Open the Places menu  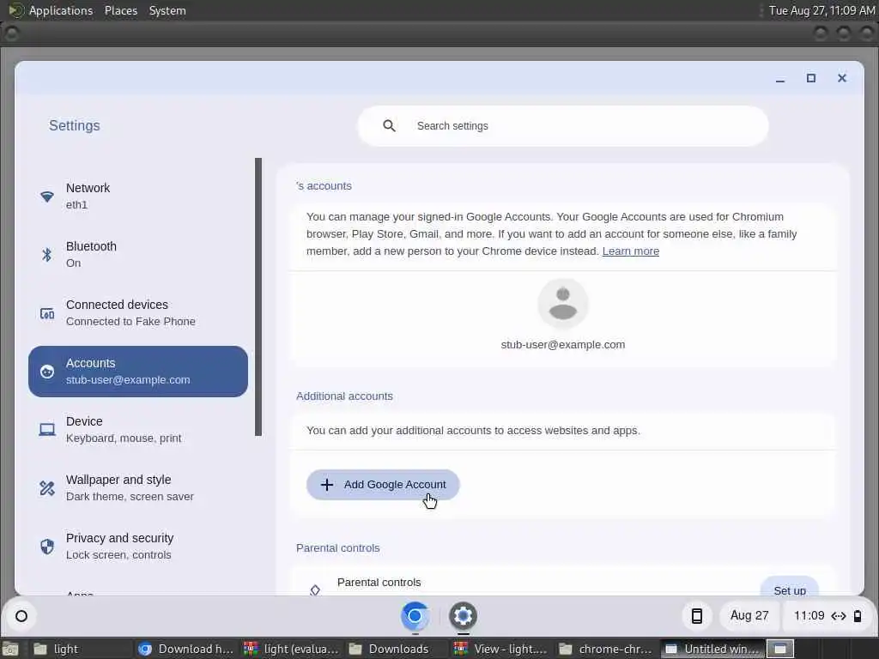coord(120,10)
